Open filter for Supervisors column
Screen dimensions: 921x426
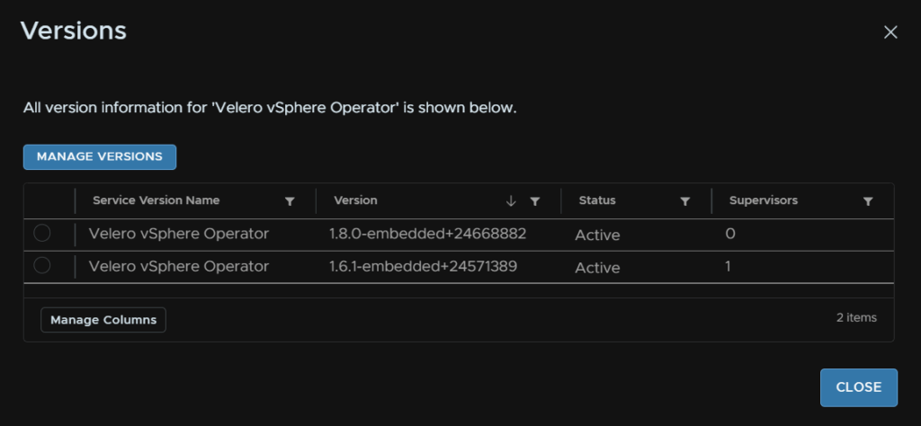point(868,201)
